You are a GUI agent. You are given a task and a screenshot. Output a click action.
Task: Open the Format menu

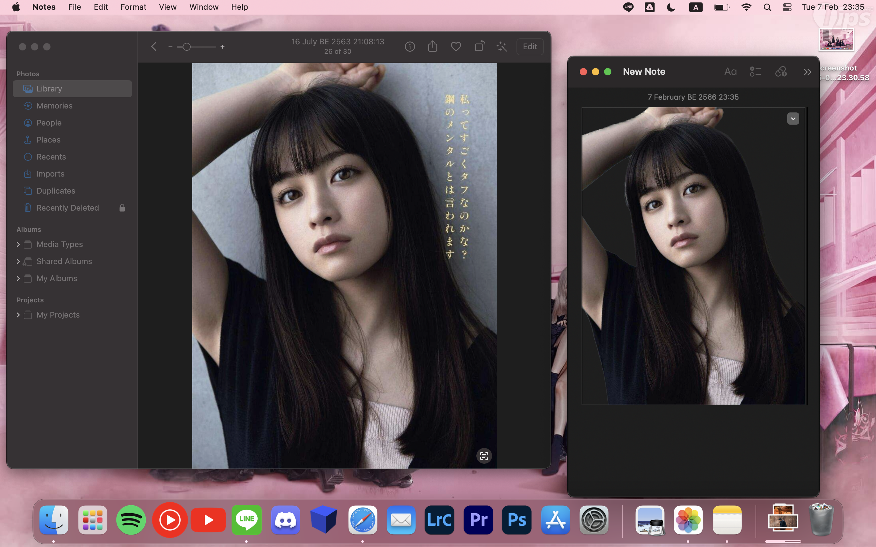133,7
